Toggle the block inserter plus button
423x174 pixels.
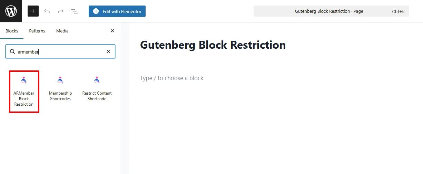(33, 11)
